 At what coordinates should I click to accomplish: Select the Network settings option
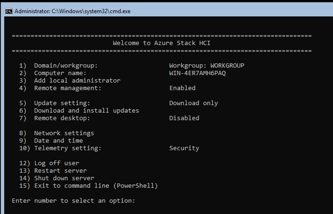click(x=64, y=133)
